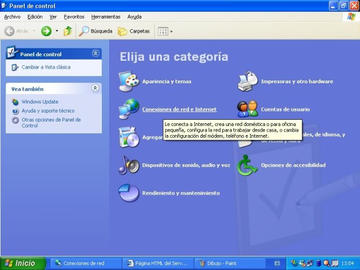This screenshot has height=270, width=360.
Task: Click the Inicio start button
Action: point(23,263)
